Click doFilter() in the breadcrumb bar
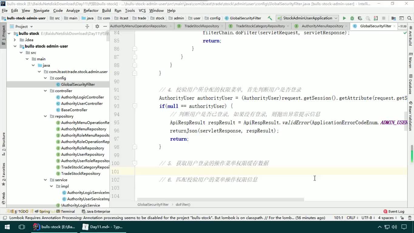 coord(183,204)
